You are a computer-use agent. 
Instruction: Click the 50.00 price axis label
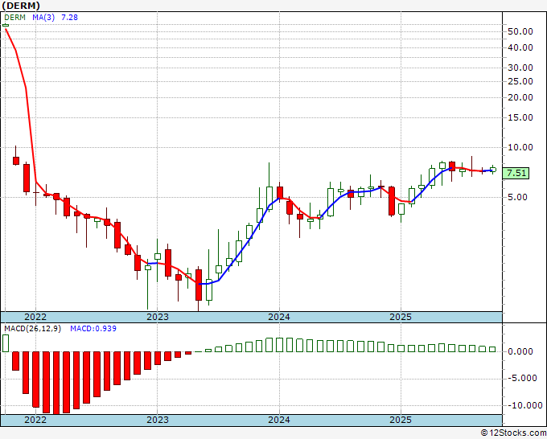tap(520, 31)
